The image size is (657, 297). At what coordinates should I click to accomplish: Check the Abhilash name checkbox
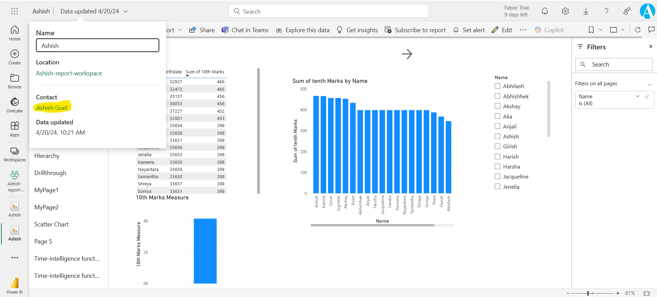pyautogui.click(x=498, y=86)
